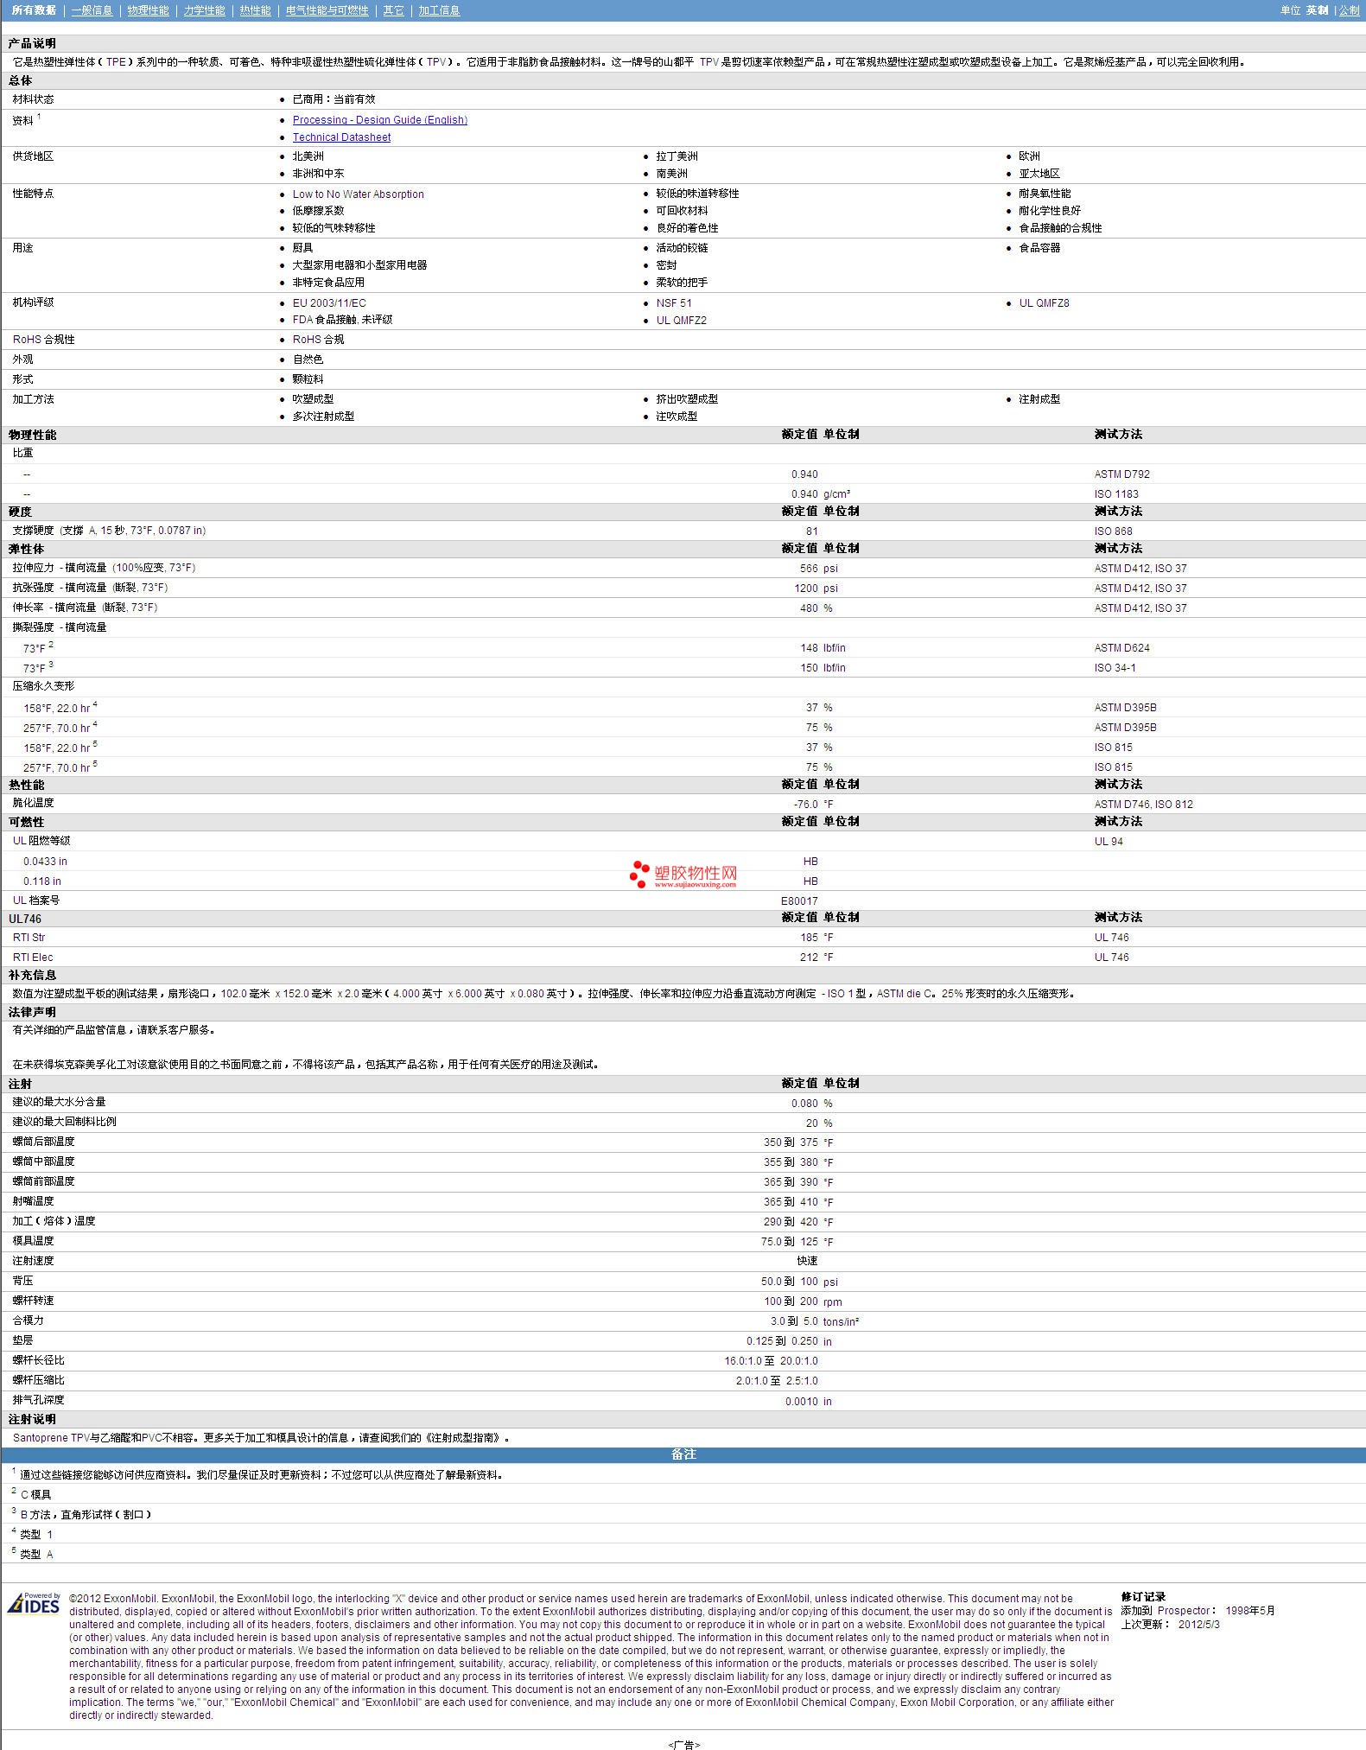Select the "ASTM D792" test method
Viewport: 1366px width, 1750px height.
click(1121, 474)
